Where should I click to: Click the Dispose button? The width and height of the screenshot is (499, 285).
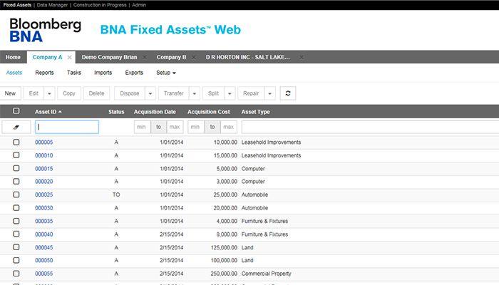pos(130,93)
